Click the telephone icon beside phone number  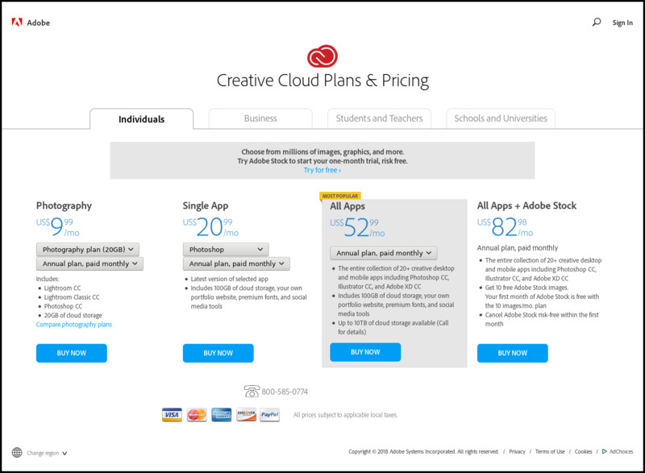coord(252,392)
